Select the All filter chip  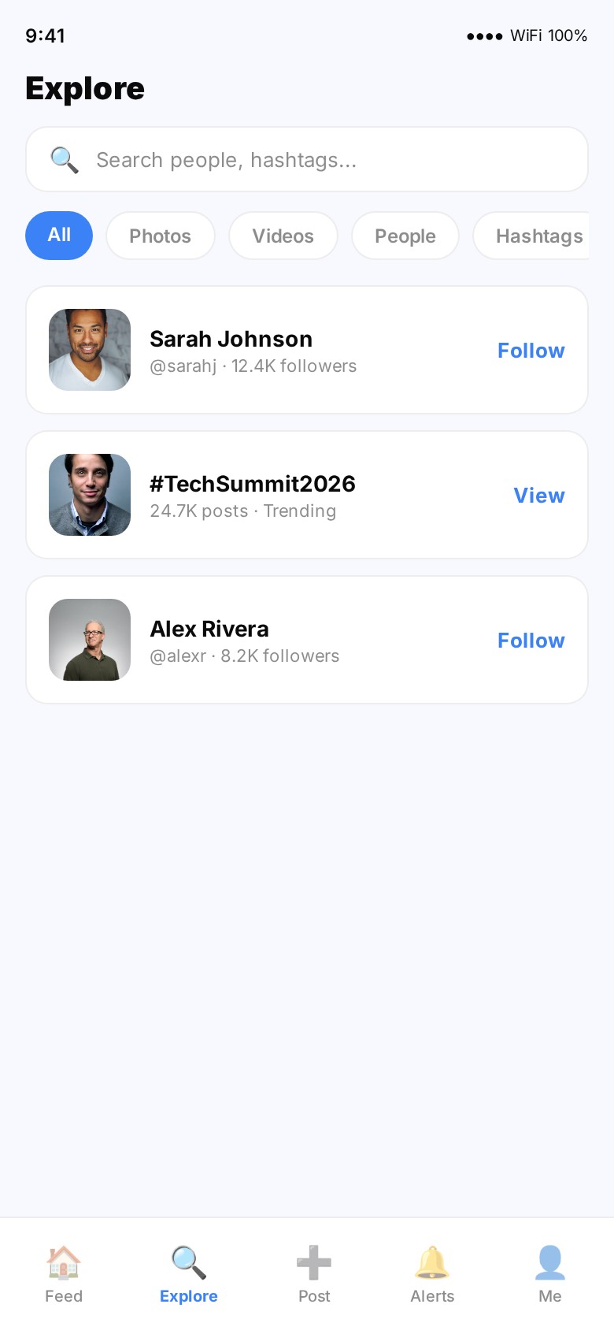[59, 236]
